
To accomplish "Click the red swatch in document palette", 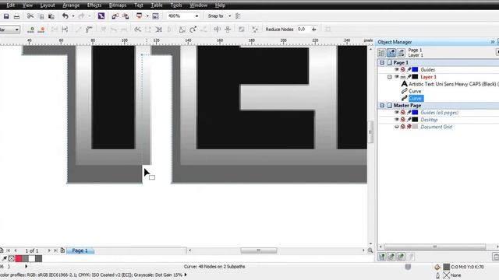I will tap(19, 259).
